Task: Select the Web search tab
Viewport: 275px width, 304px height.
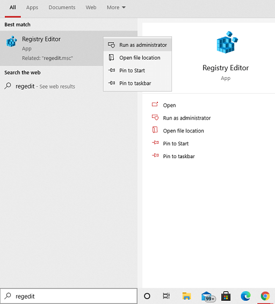Action: [91, 8]
